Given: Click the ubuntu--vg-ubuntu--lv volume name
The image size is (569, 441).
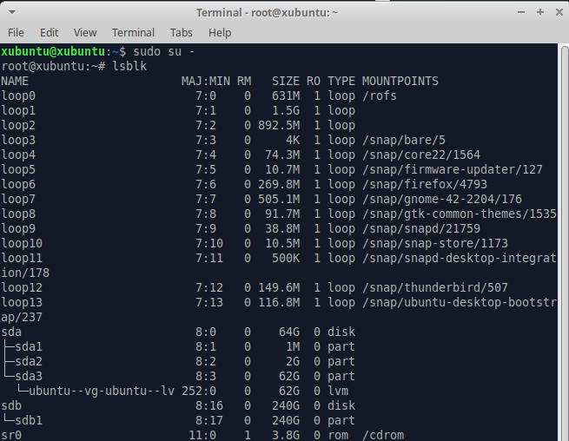Looking at the screenshot, I should coord(102,391).
